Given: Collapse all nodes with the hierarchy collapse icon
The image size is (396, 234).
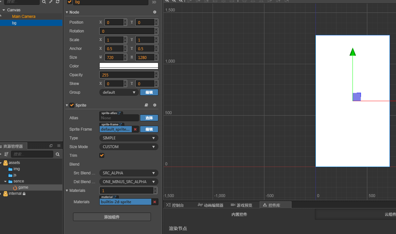Looking at the screenshot, I should [x=51, y=2].
